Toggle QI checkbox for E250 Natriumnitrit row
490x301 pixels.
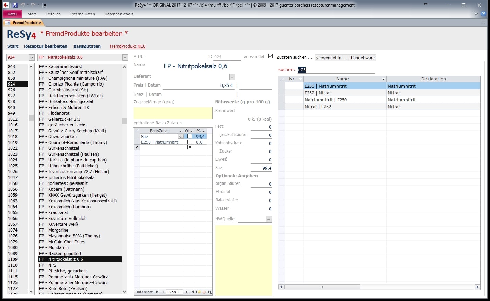pyautogui.click(x=190, y=142)
